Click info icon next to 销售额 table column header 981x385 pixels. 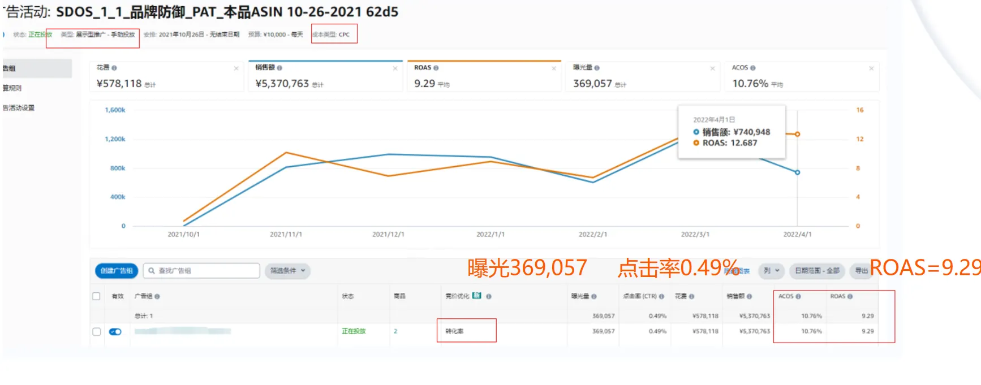coord(749,296)
